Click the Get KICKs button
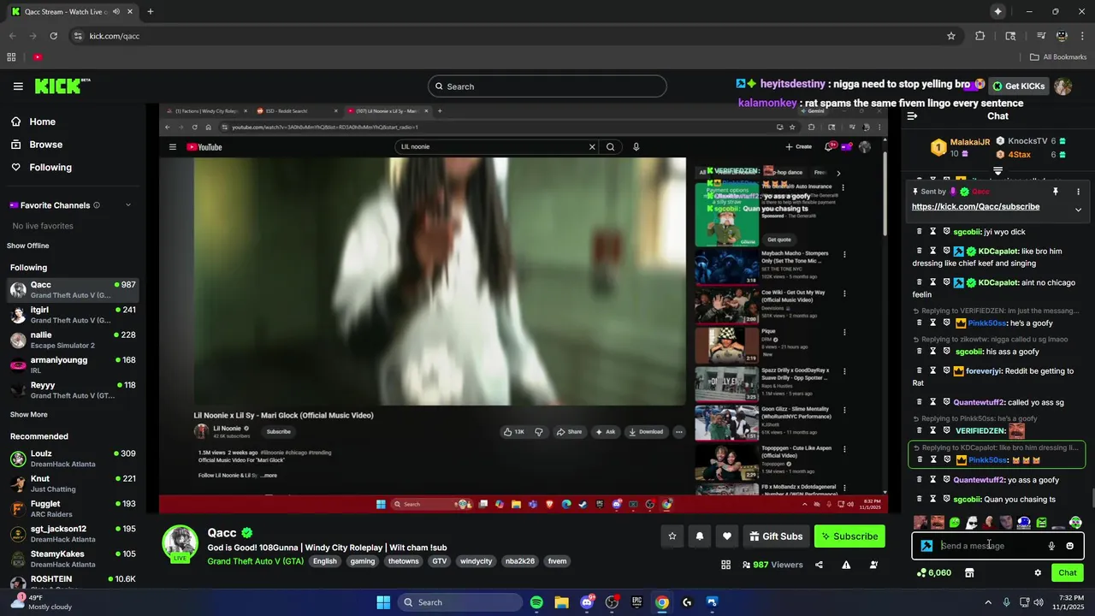1095x616 pixels. coord(1019,86)
